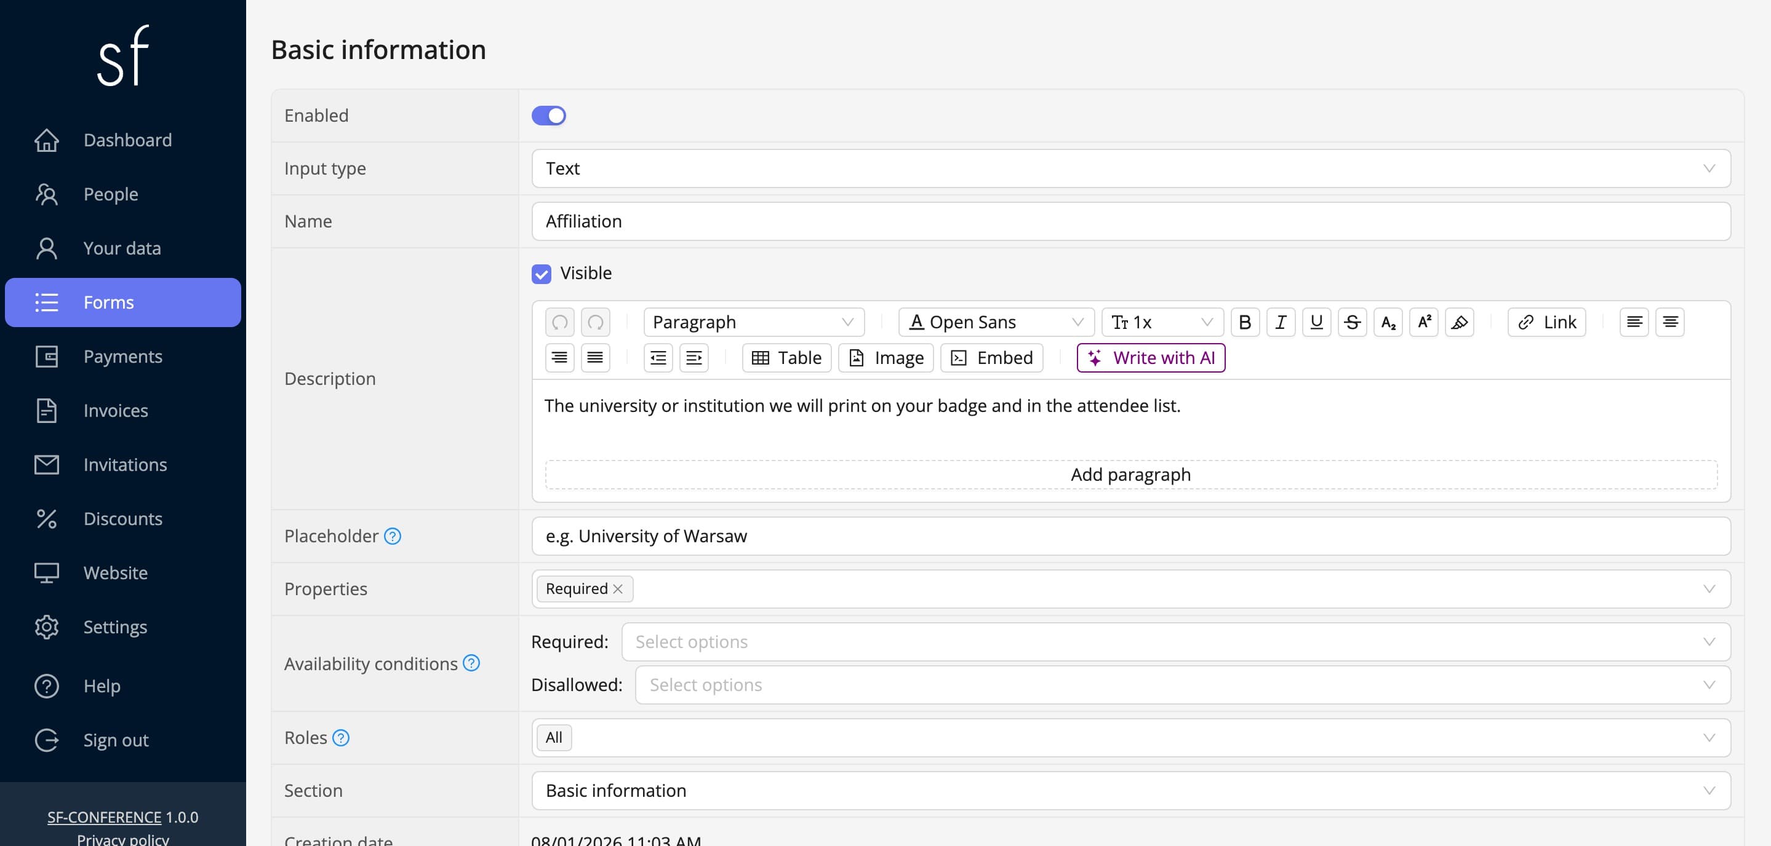Apply bold formatting
1771x846 pixels.
(1244, 322)
